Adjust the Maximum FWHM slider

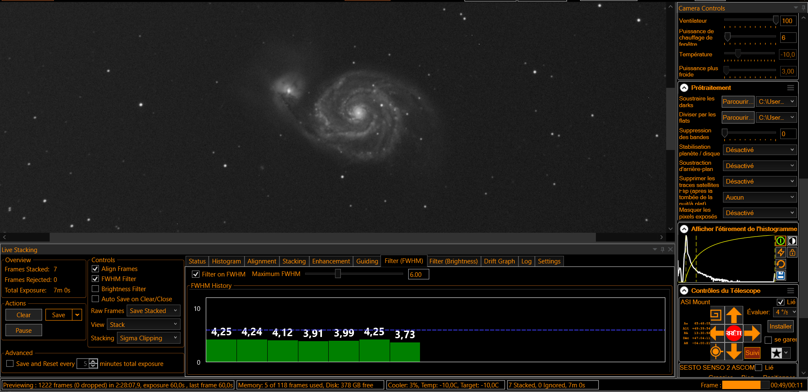click(338, 274)
